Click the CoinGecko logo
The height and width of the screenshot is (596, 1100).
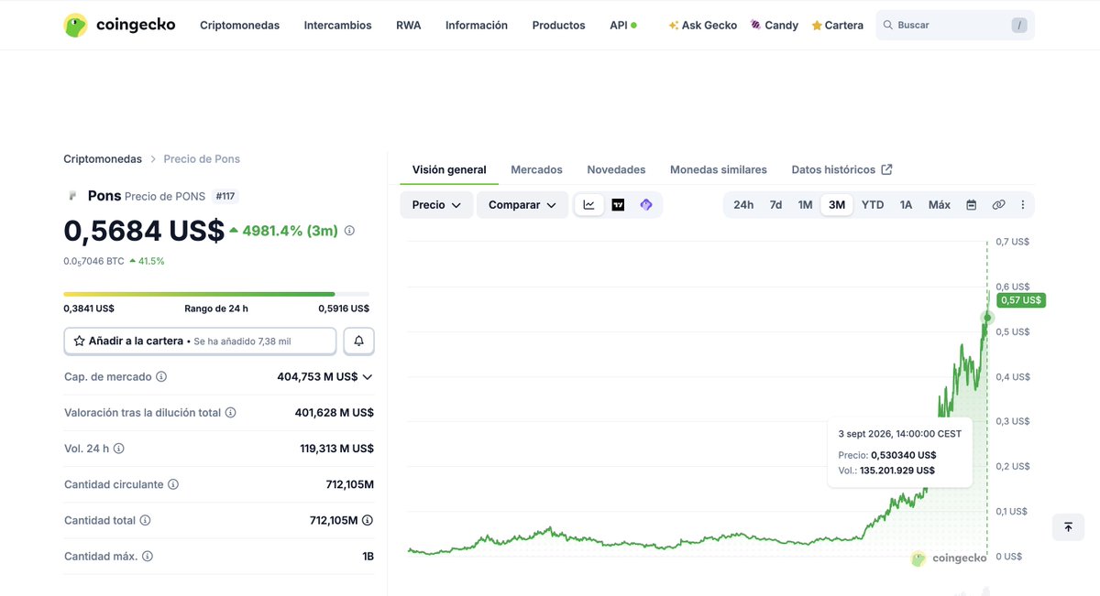(x=119, y=26)
